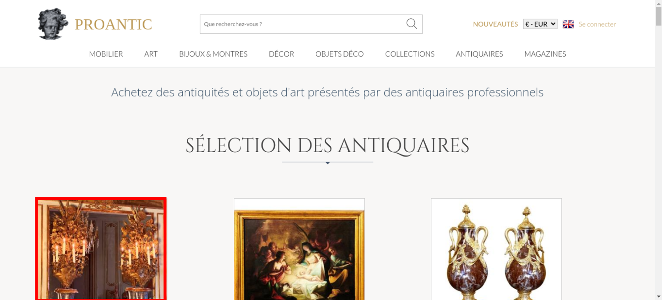Click the vertical scrollbar thumb
Screen dimensions: 662x300
[x=659, y=16]
